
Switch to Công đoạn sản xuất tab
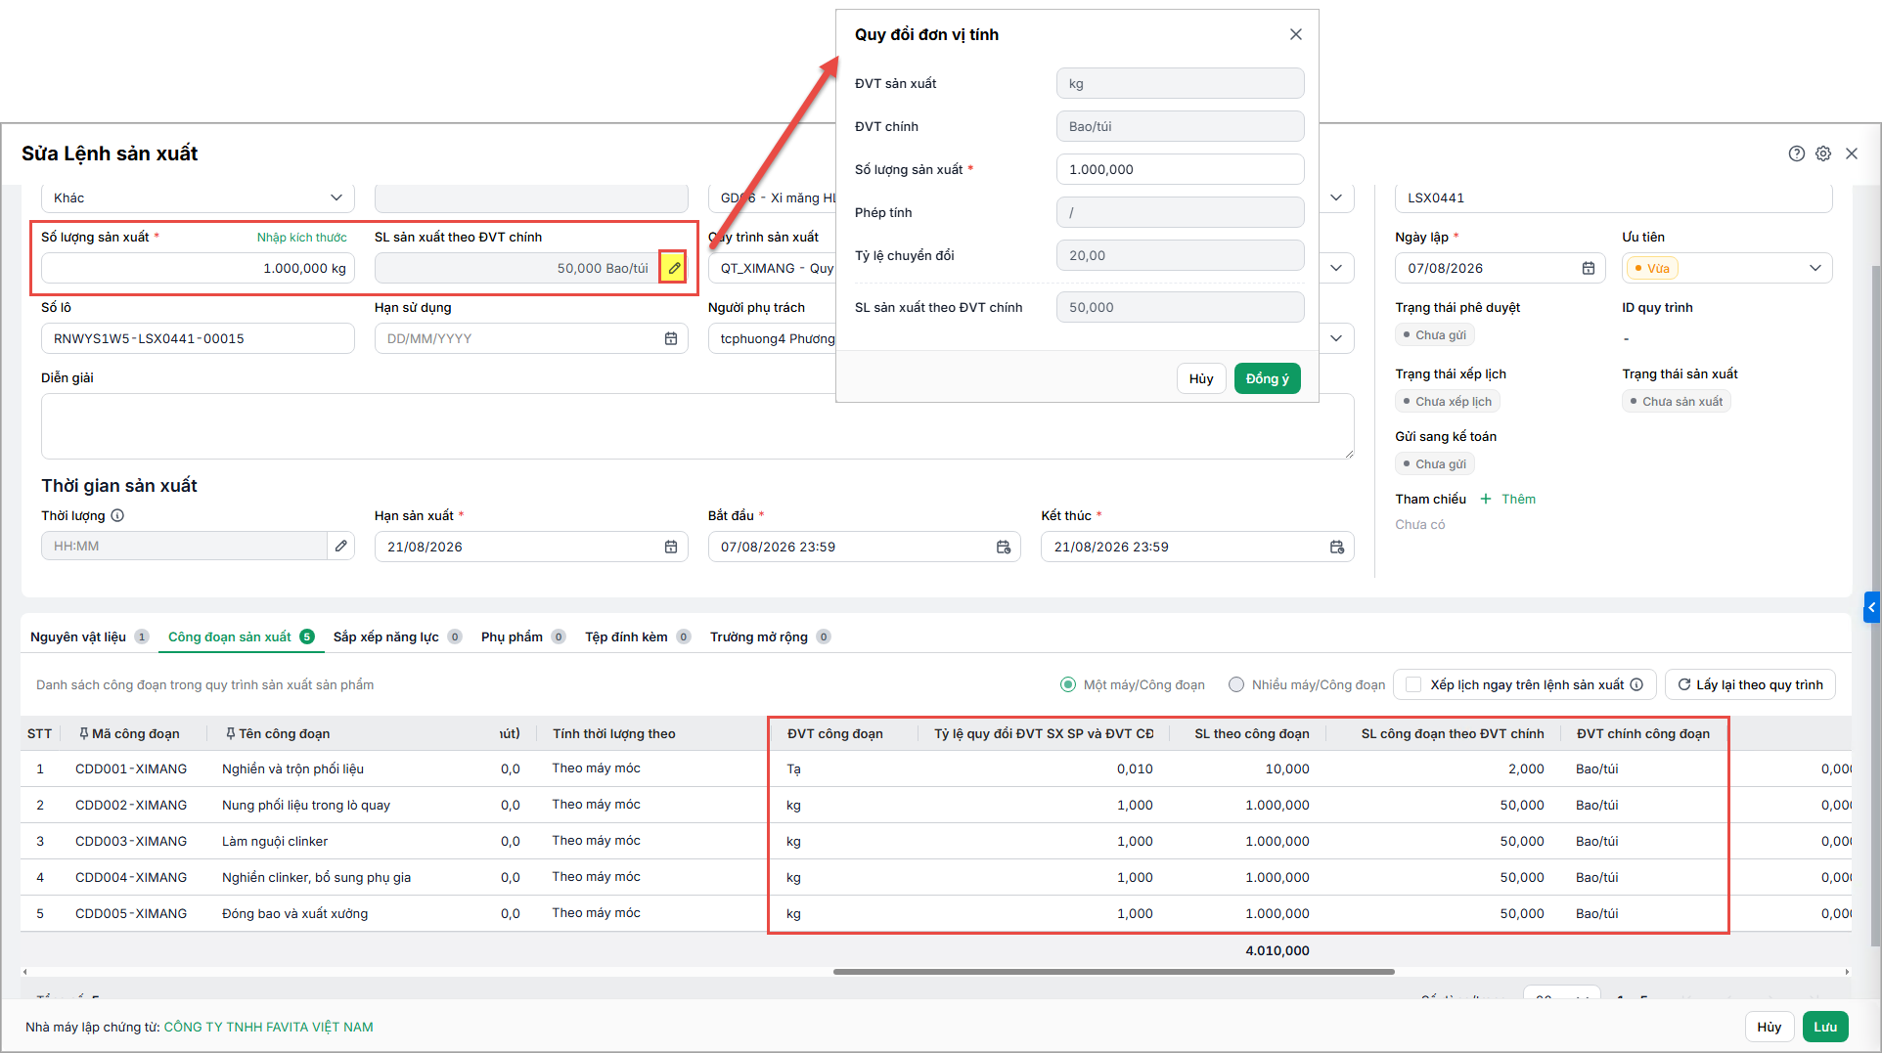[241, 636]
